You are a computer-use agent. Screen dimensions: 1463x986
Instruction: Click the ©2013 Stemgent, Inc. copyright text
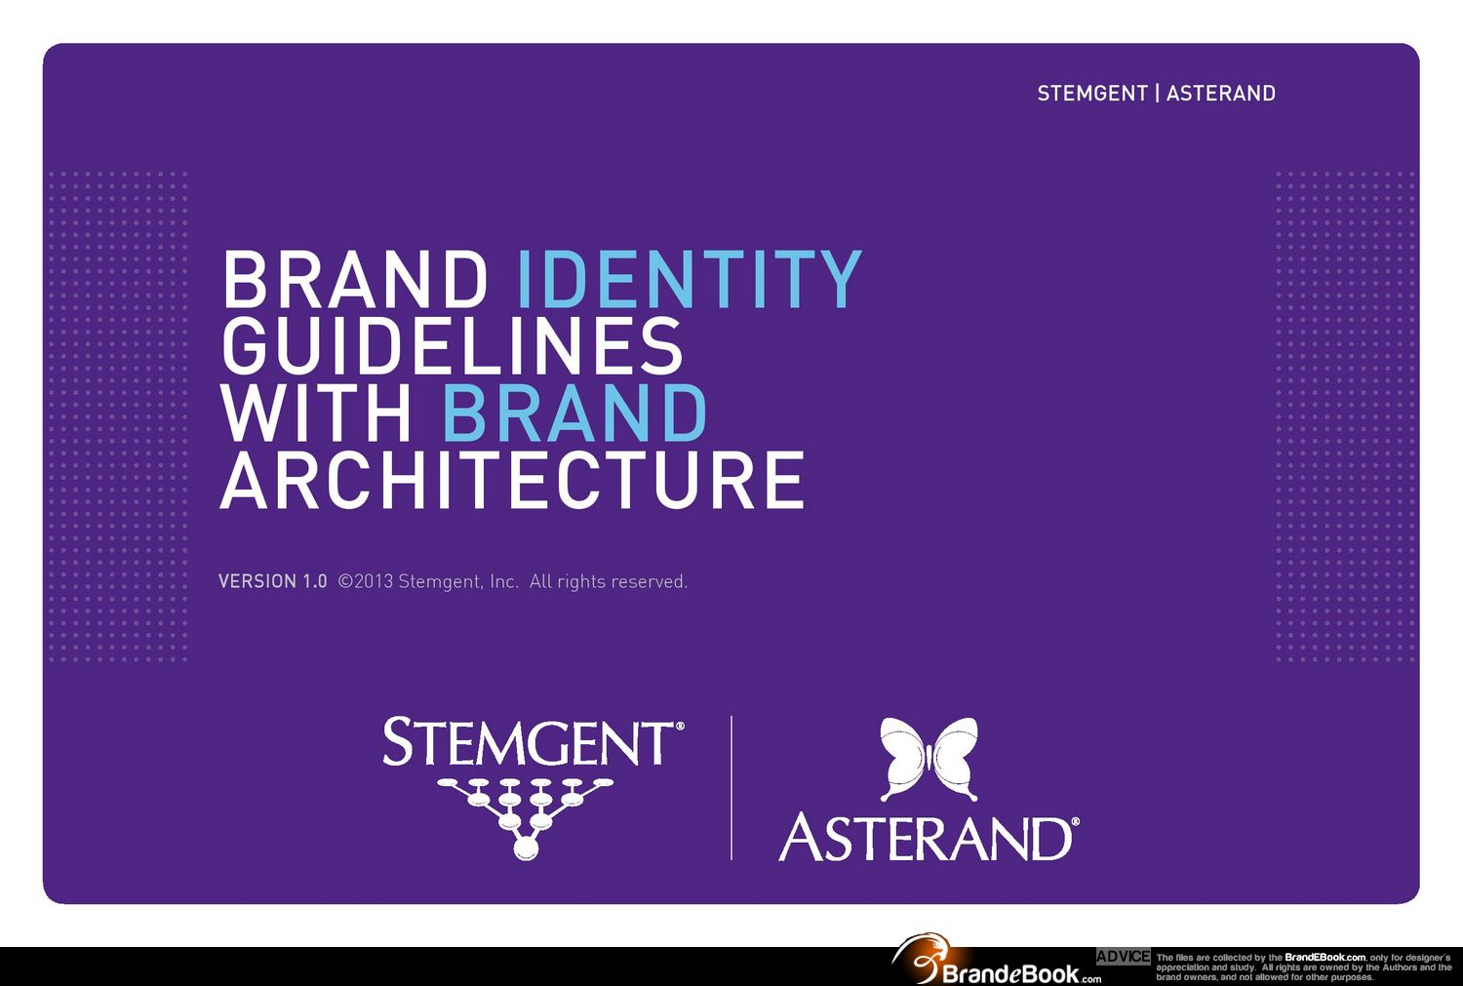[513, 581]
